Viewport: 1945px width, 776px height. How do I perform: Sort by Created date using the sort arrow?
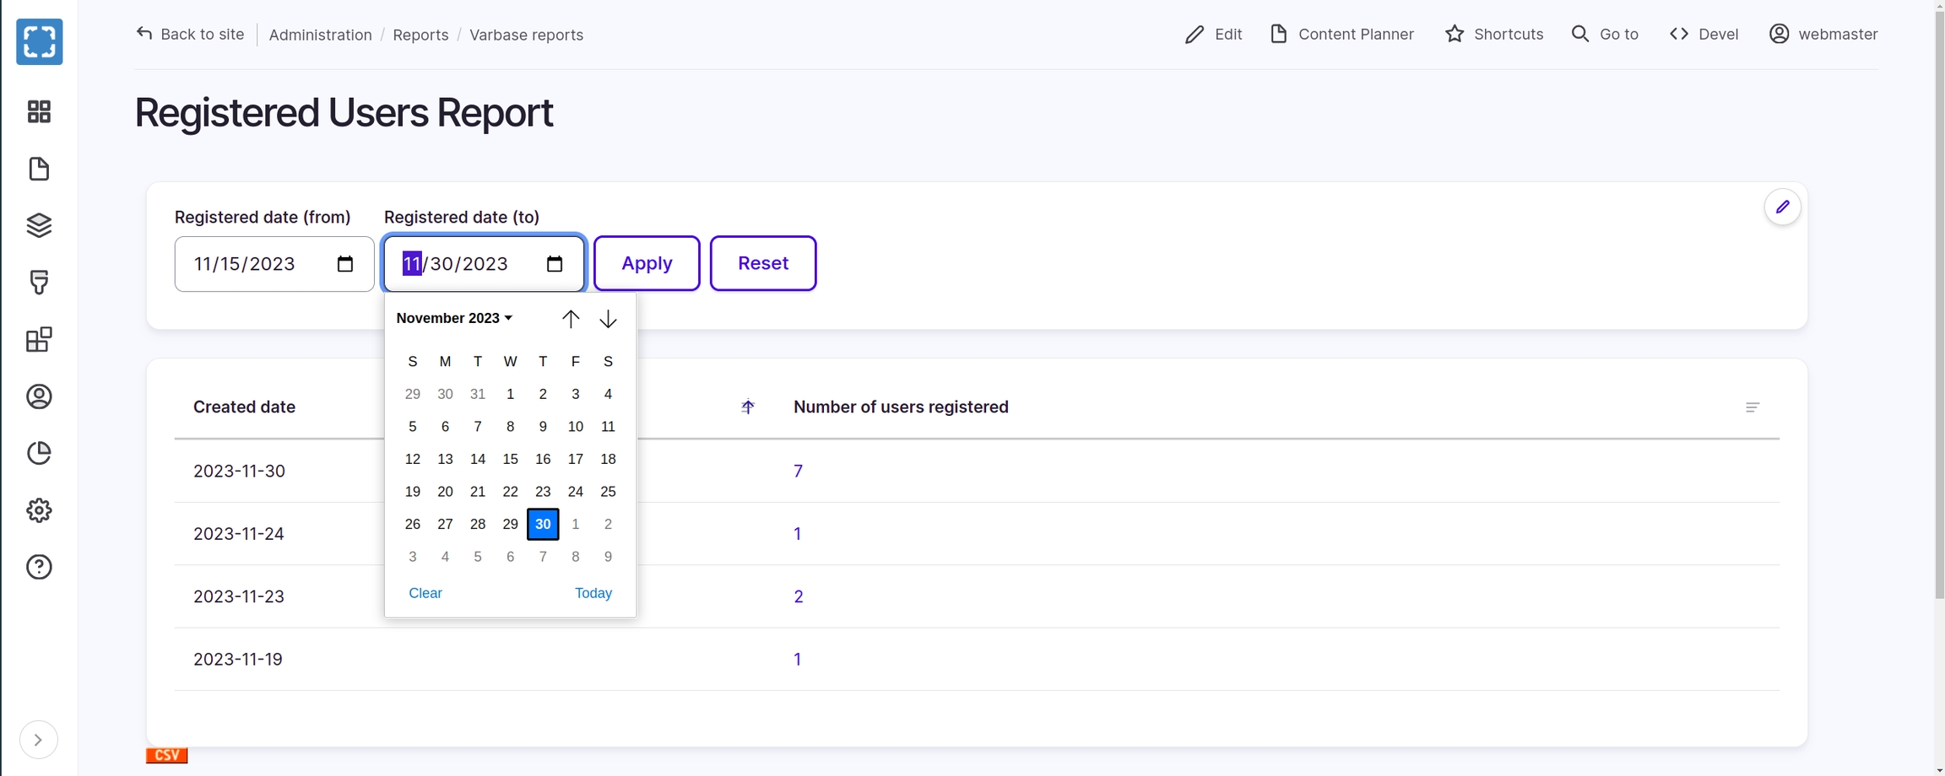pyautogui.click(x=747, y=407)
